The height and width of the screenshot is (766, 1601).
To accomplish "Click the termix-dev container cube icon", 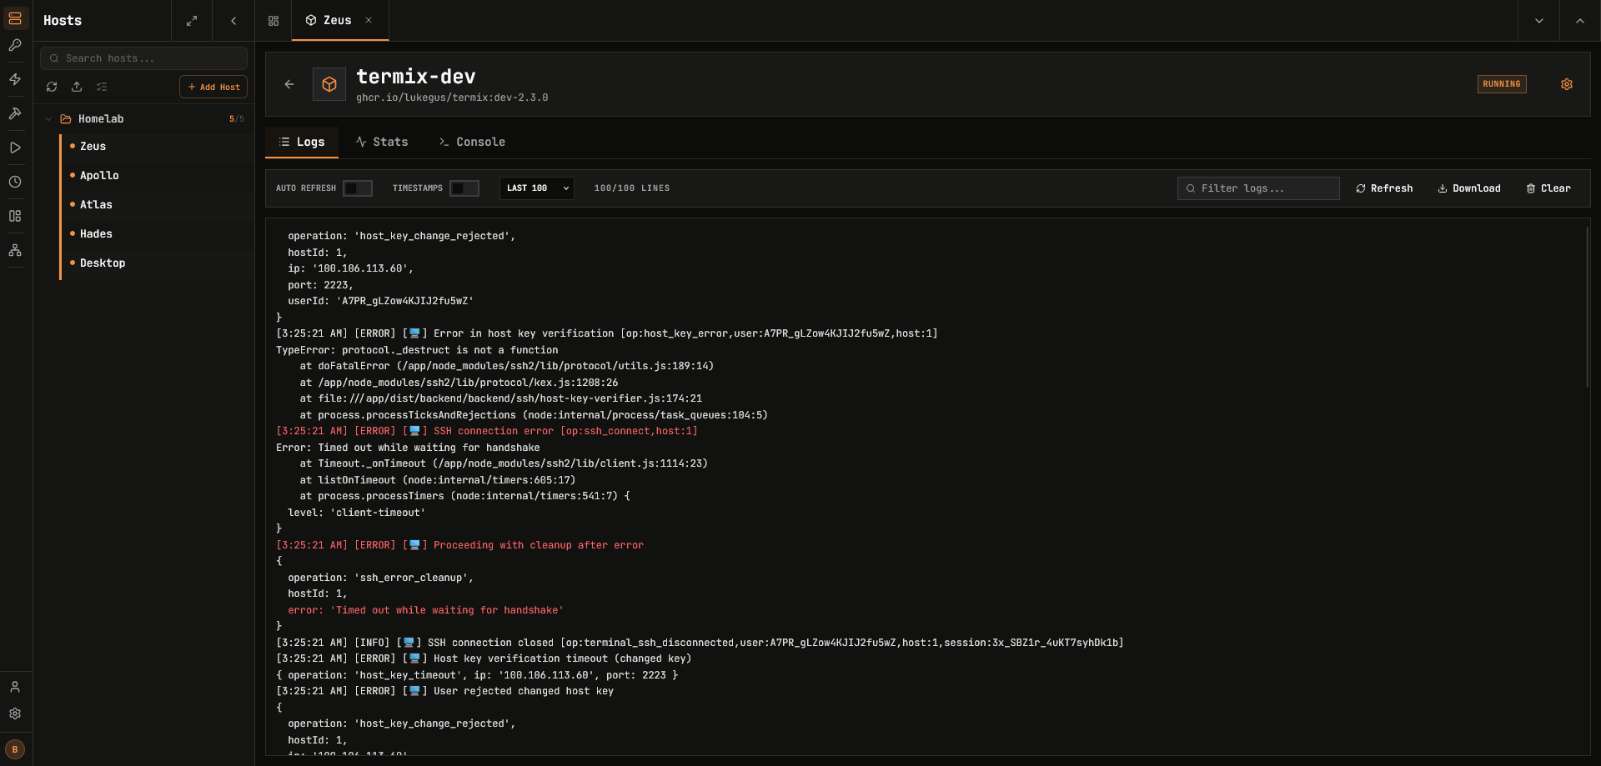I will [329, 84].
